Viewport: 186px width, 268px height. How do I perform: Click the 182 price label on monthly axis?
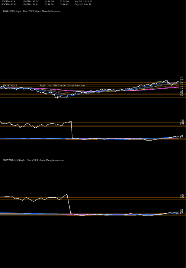pos(182,195)
